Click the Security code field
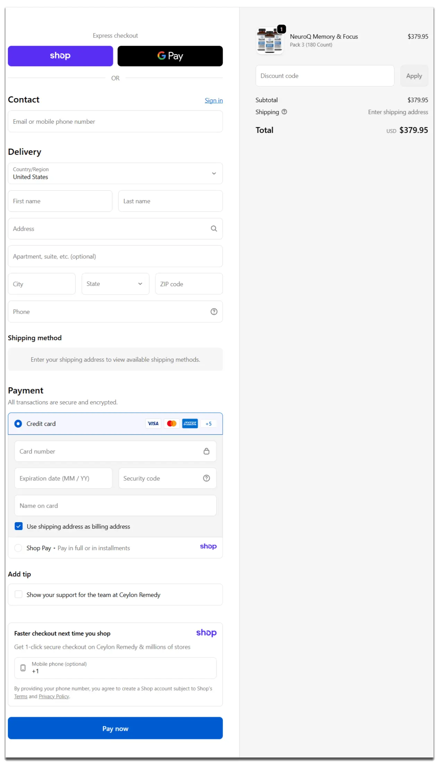439x763 pixels. 167,478
